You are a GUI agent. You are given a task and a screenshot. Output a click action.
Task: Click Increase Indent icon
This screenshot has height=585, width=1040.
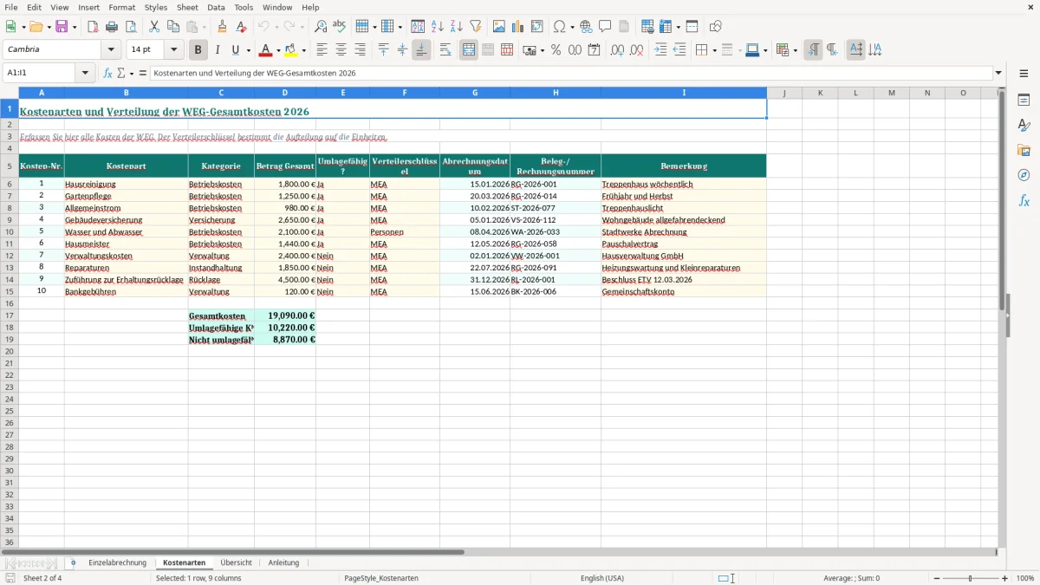coord(660,50)
